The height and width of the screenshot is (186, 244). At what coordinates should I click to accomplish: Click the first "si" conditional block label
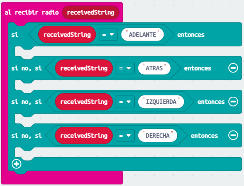pyautogui.click(x=14, y=35)
